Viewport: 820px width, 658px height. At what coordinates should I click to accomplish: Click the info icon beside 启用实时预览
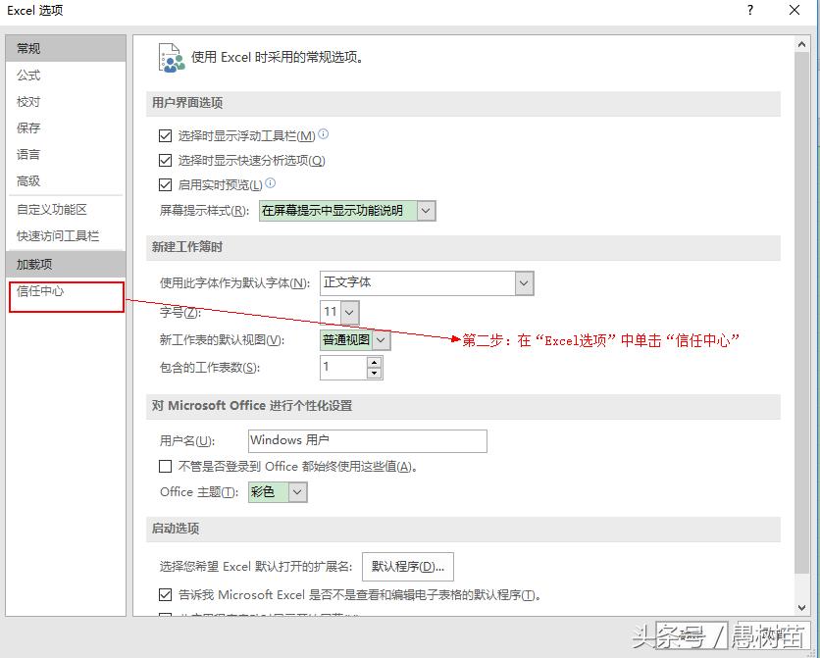pyautogui.click(x=273, y=184)
